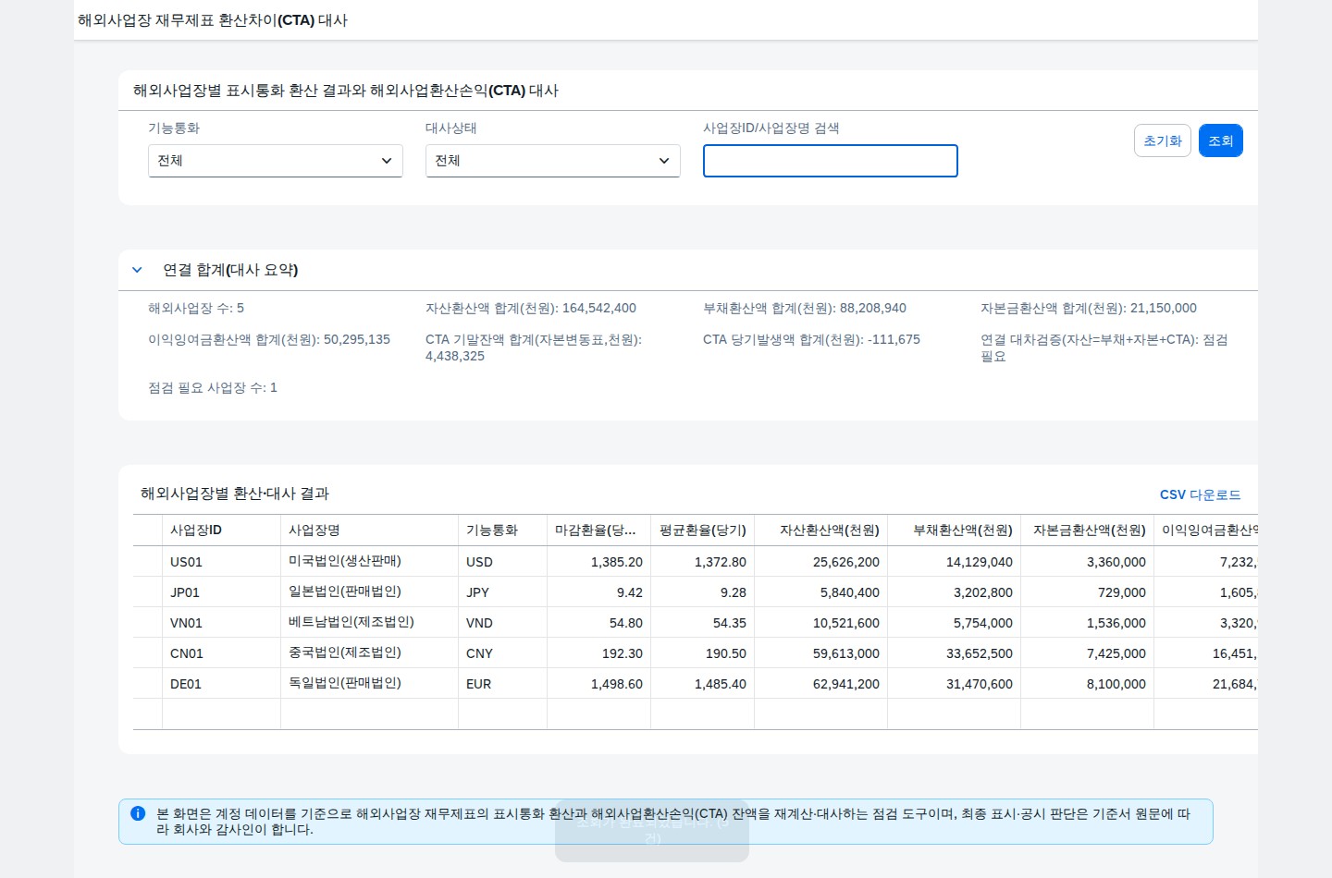1332x878 pixels.
Task: Click the 이익잉여금환산액 합계 50,295,135 summary
Action: pos(269,339)
